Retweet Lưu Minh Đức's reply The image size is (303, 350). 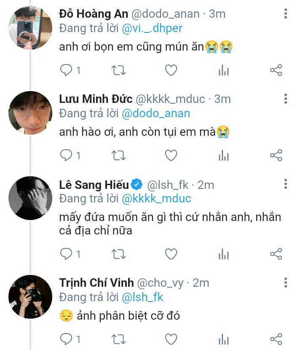pos(118,156)
